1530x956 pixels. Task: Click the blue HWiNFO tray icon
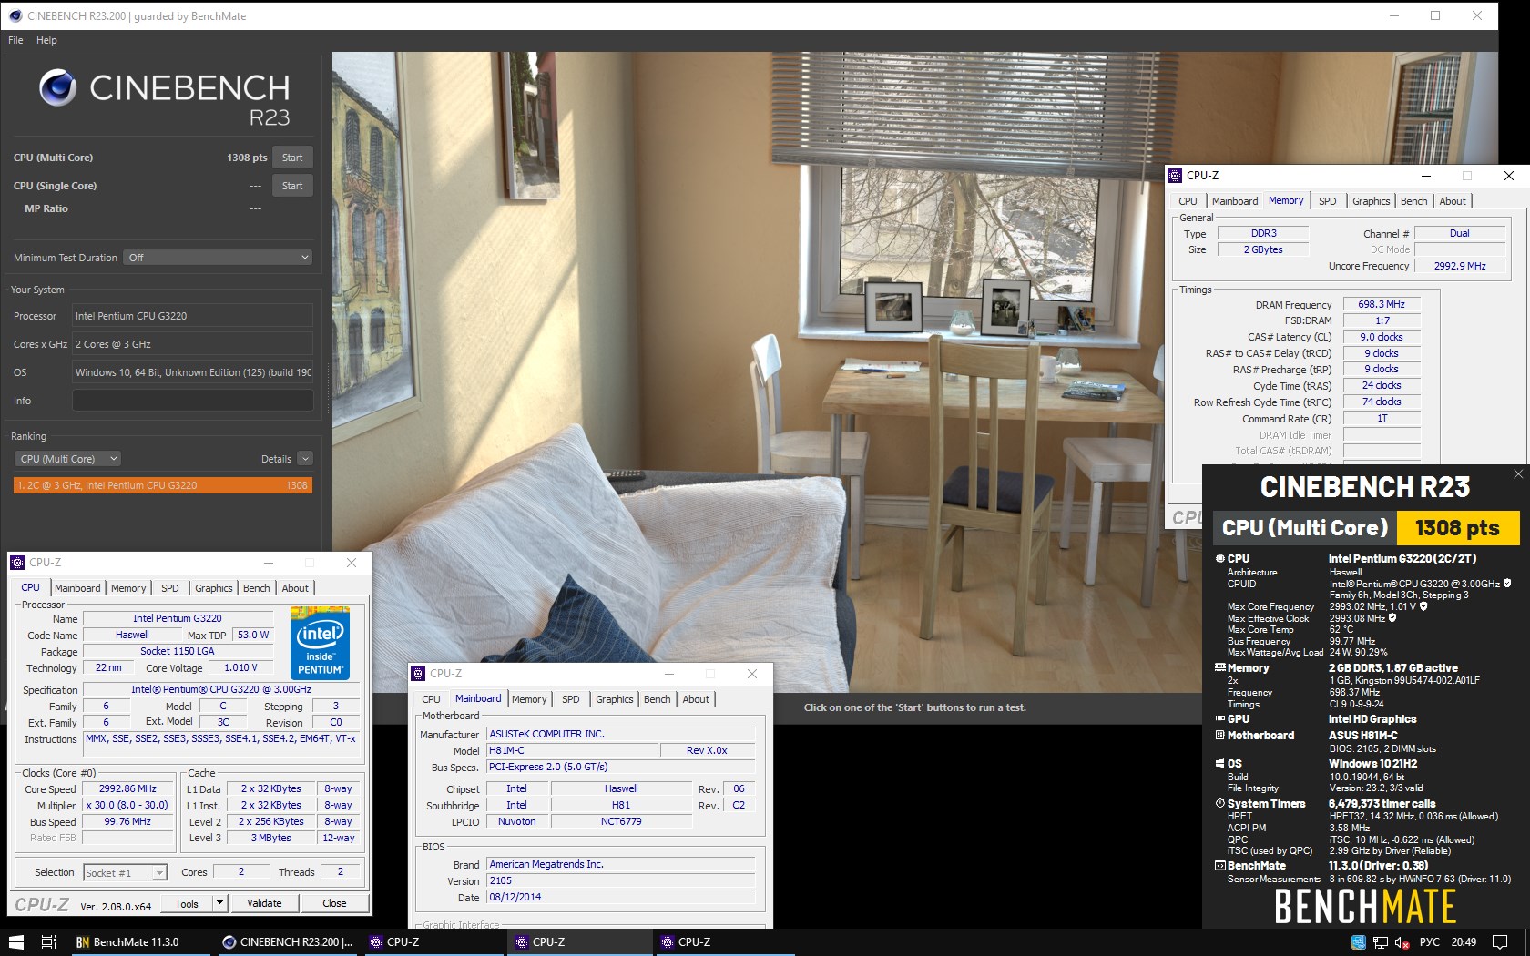[1360, 942]
